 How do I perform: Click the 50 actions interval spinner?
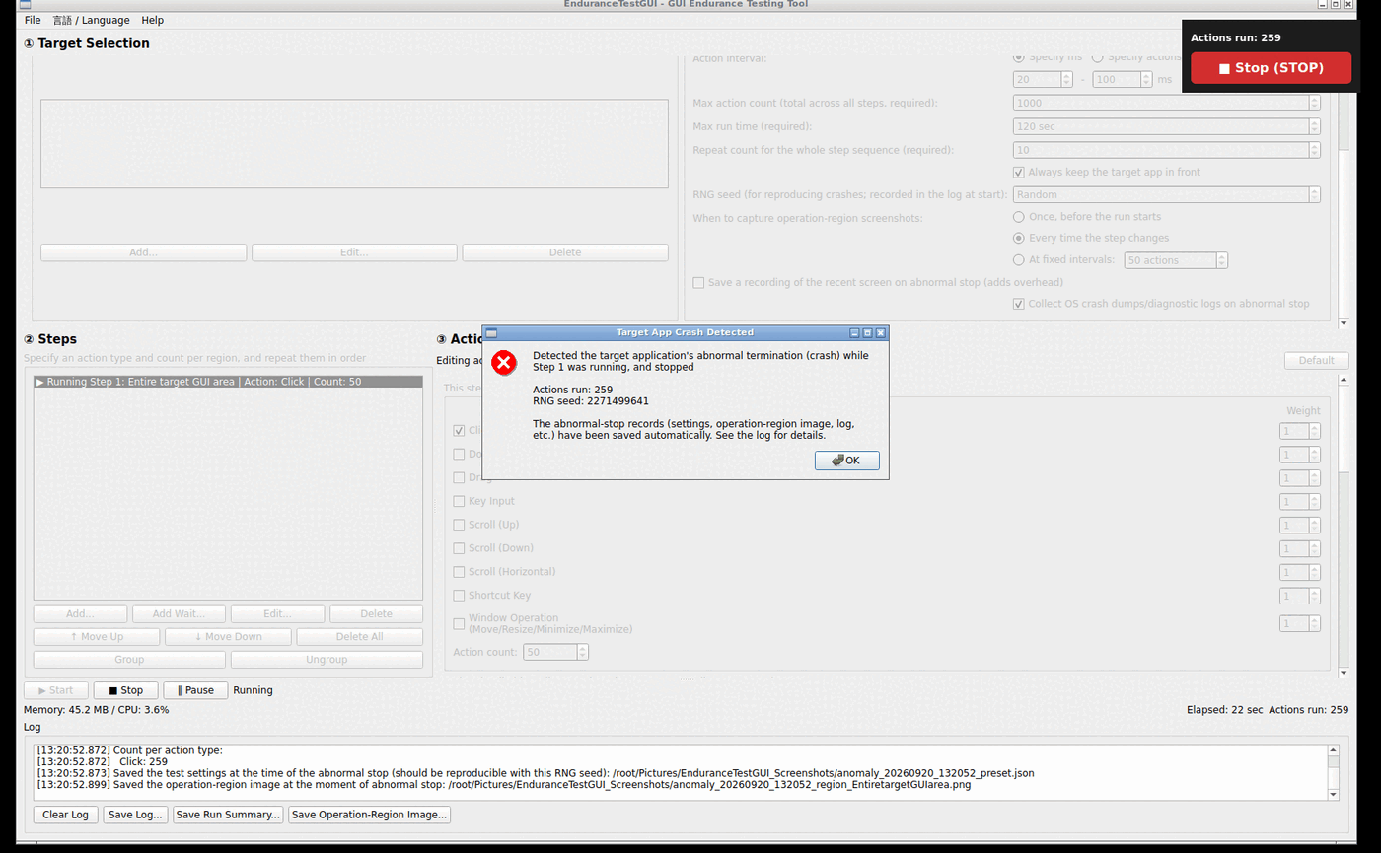point(1177,260)
